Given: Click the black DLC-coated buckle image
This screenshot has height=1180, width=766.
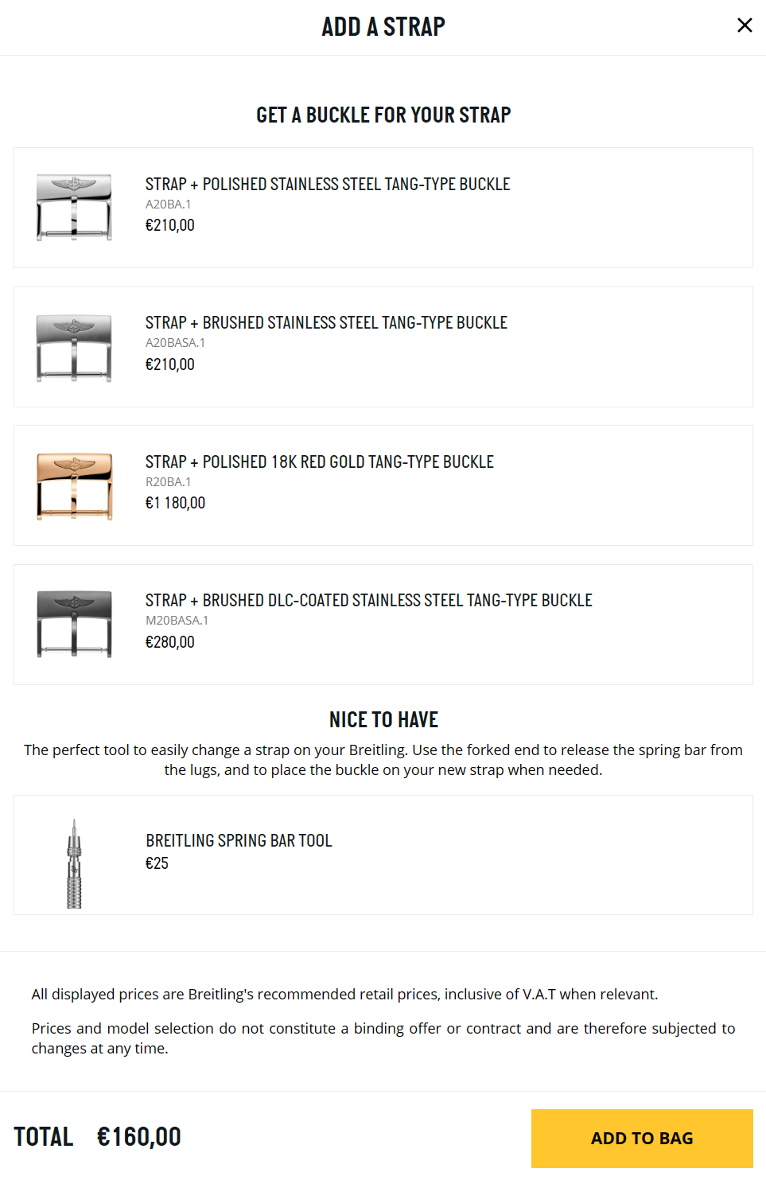Looking at the screenshot, I should (x=75, y=625).
